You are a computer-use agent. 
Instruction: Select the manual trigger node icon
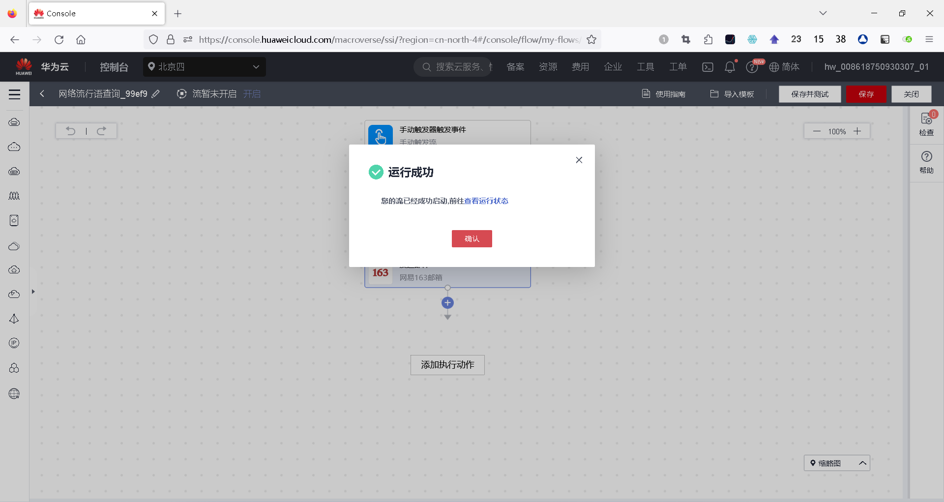381,135
